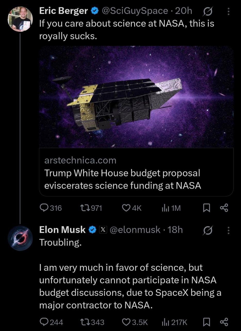The height and width of the screenshot is (331, 241).
Task: Like Elon Musk's reply
Action: [126, 322]
